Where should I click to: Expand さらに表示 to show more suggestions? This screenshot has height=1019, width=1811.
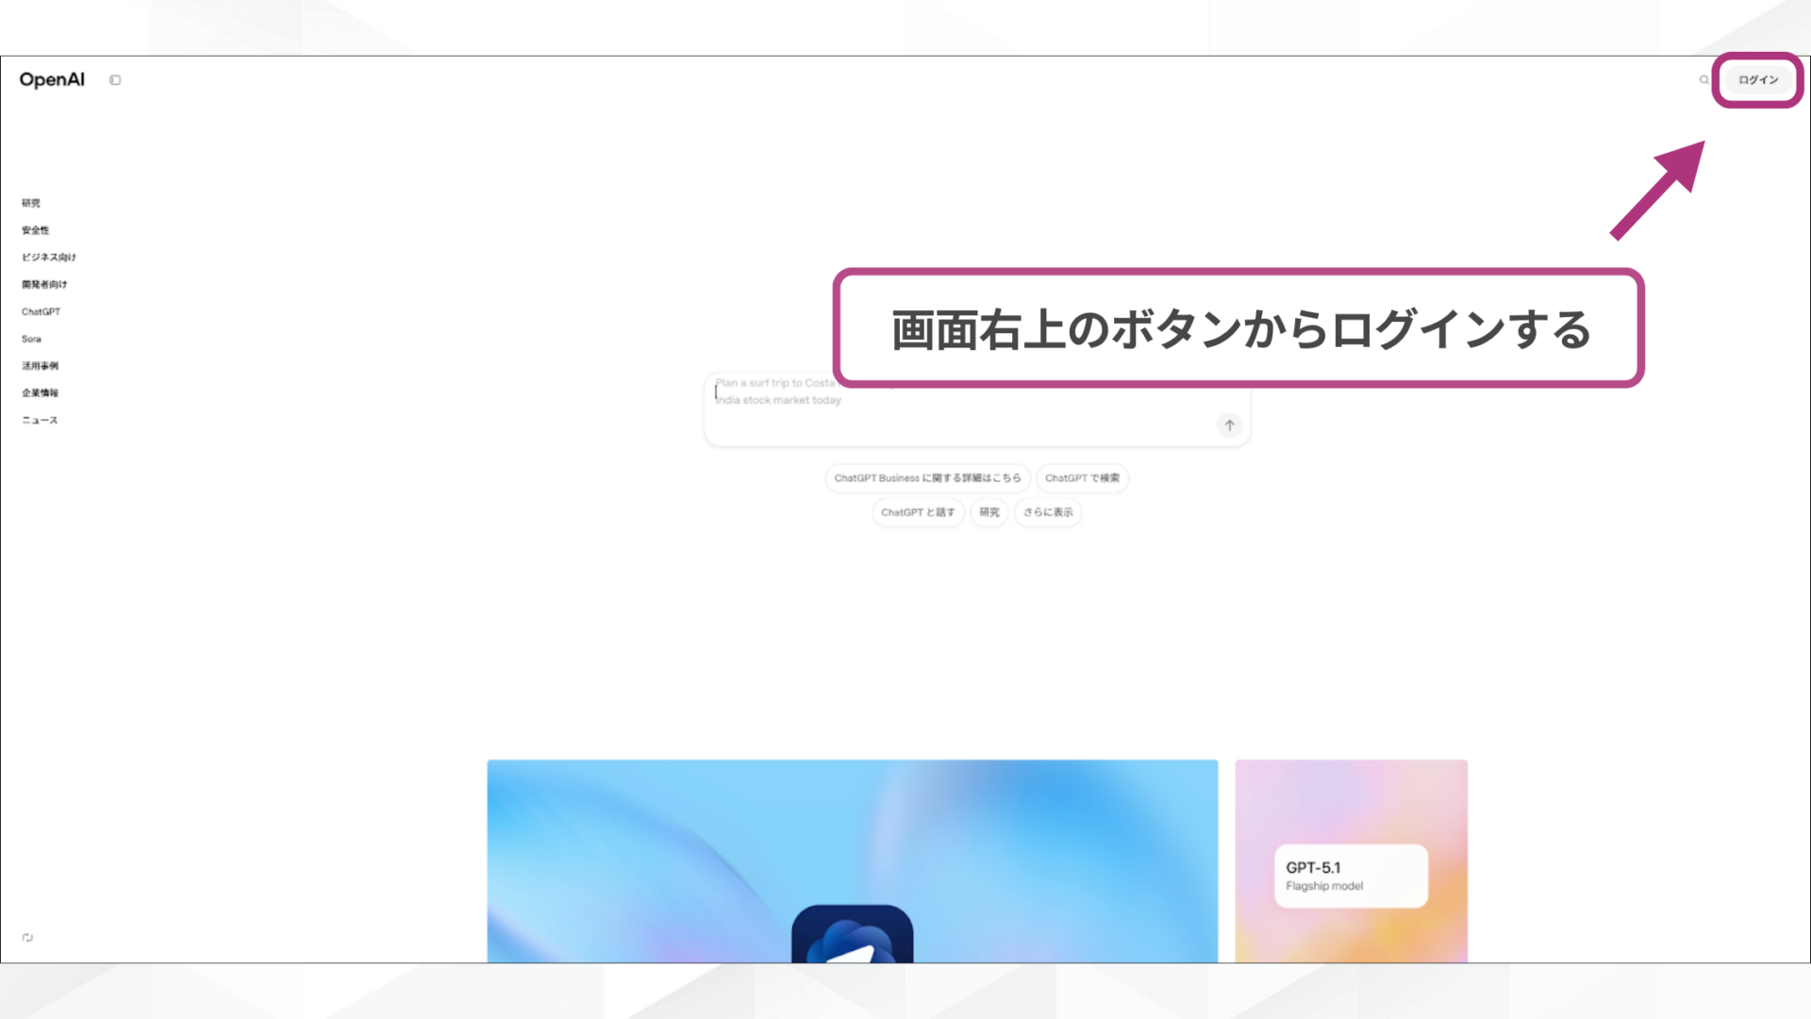coord(1047,511)
